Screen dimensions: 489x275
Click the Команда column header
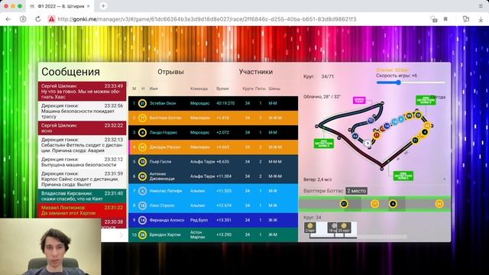pos(199,89)
